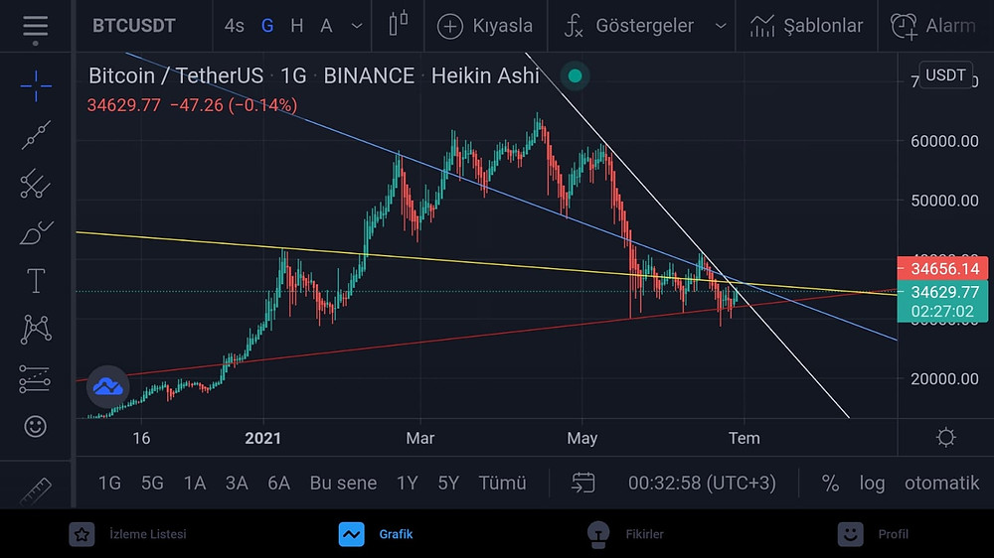Switch to the 4s timeframe
Viewport: 994px width, 558px height.
pos(234,26)
